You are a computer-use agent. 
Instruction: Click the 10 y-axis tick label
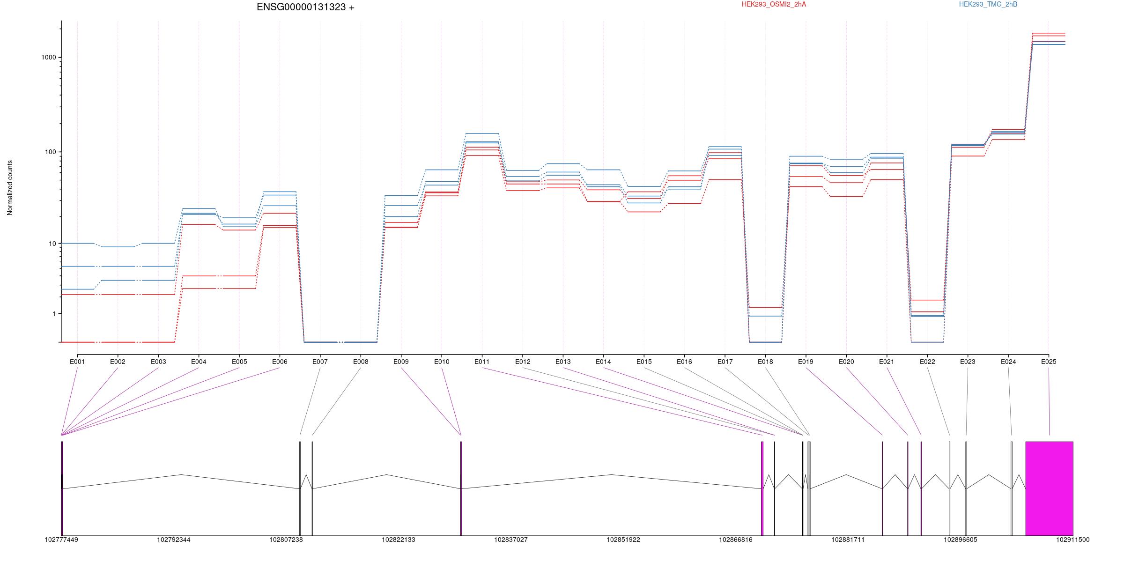pos(52,244)
